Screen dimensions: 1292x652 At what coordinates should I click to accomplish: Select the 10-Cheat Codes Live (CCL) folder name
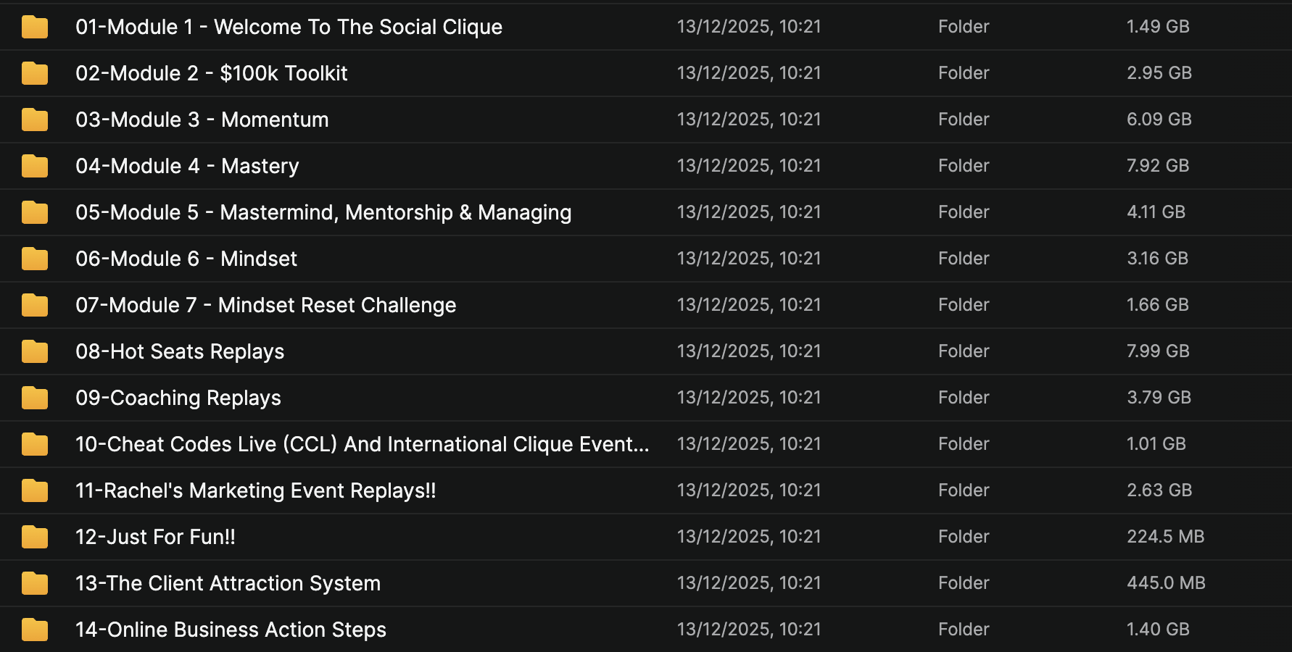point(362,444)
